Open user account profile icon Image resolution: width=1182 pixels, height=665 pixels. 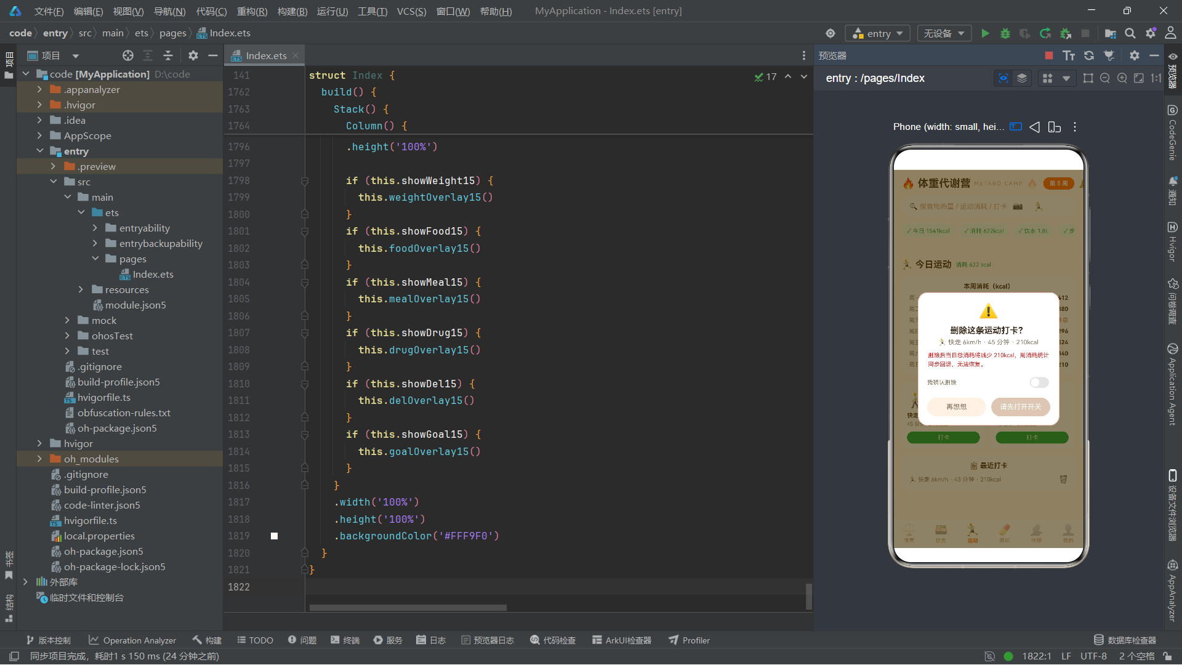[1170, 33]
